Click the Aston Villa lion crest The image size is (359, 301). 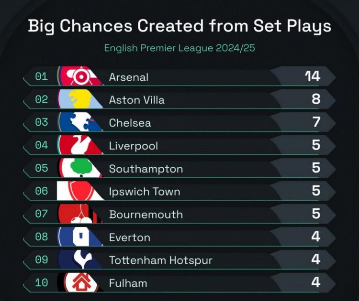click(x=79, y=99)
